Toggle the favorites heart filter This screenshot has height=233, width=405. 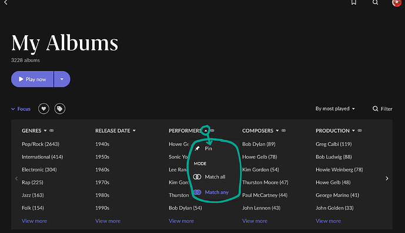43,109
